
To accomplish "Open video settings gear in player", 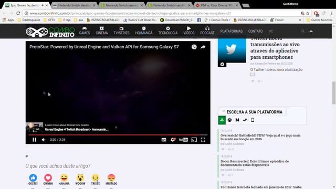I will click(173, 140).
